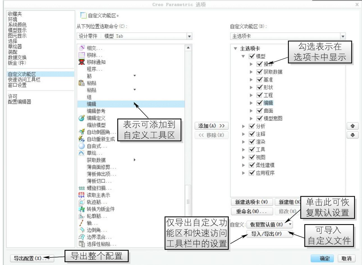Toggle the 模型意图 group checkbox
362x265 pixels.
[260, 118]
